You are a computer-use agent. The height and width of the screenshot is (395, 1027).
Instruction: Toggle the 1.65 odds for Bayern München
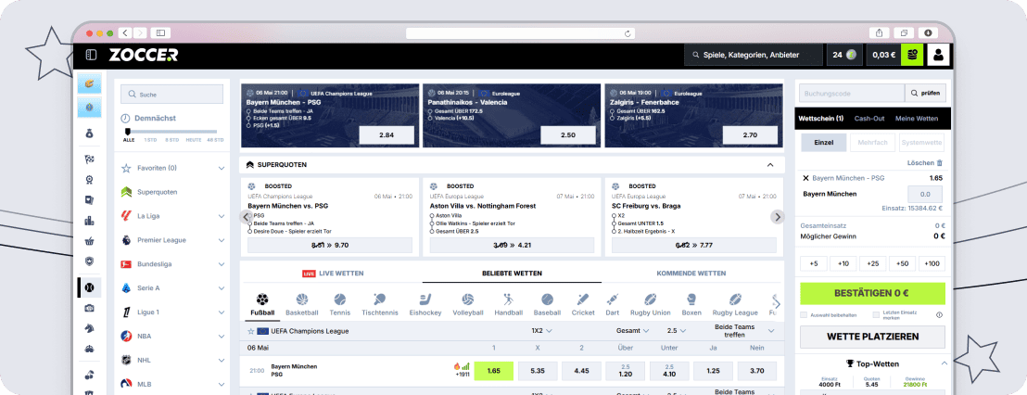494,371
